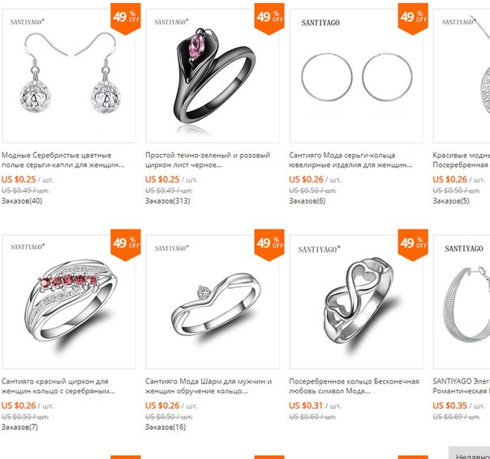
Task: View orders count Заказов(313) for black ring
Action: [167, 201]
